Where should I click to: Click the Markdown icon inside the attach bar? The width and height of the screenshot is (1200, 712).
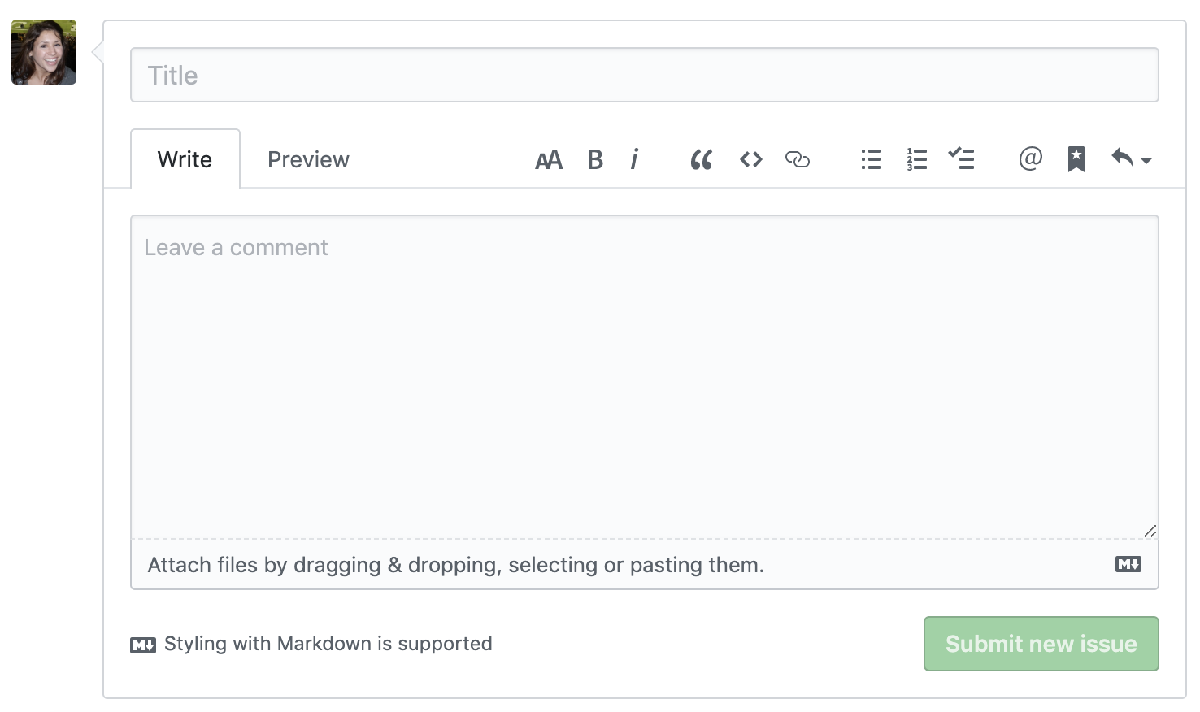point(1128,564)
